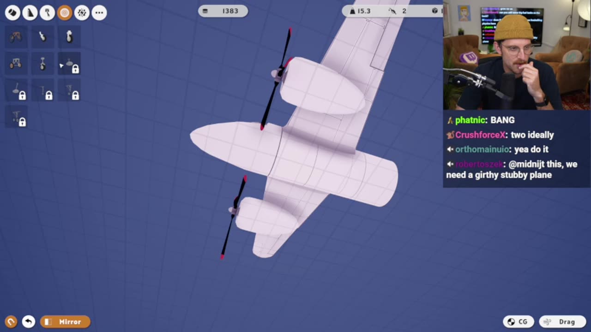Image resolution: width=591 pixels, height=332 pixels.
Task: Select the orange wheels category button
Action: pos(65,12)
